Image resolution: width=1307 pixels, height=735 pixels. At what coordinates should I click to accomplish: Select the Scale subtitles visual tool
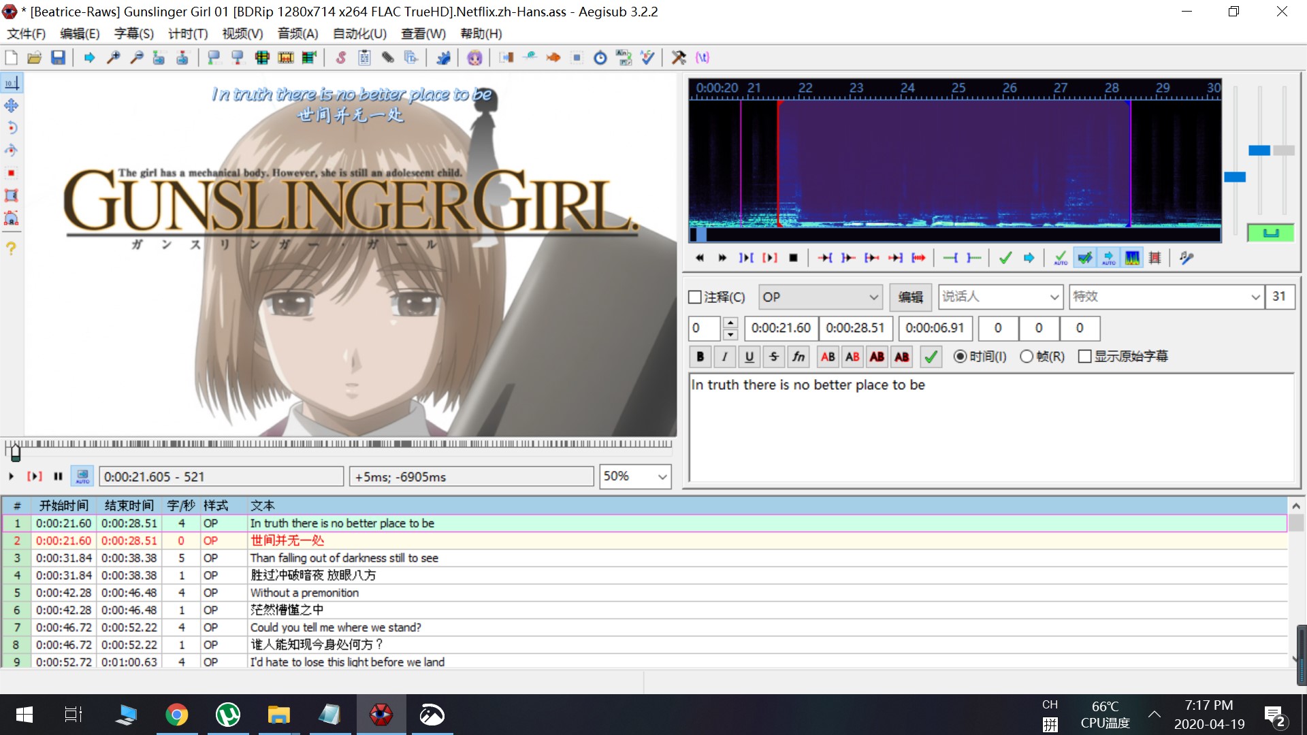[12, 173]
